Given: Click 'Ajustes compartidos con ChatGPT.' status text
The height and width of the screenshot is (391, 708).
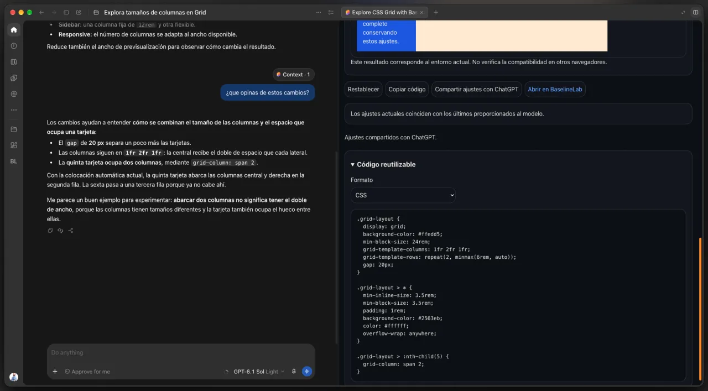Looking at the screenshot, I should [391, 137].
